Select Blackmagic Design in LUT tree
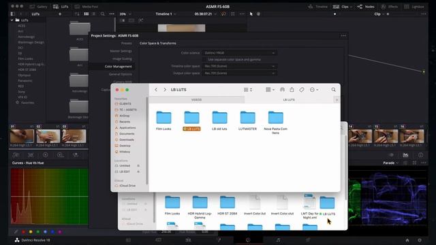The image size is (436, 245). 31,42
